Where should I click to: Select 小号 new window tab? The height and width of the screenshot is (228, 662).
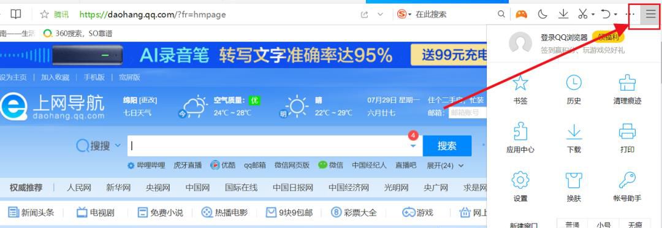(603, 225)
